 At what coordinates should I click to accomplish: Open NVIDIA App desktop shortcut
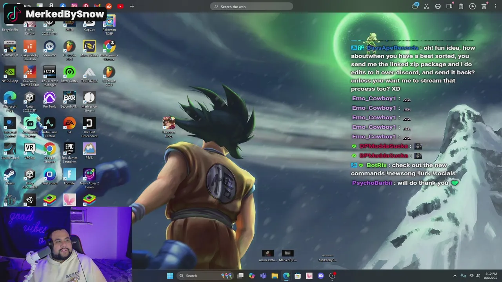click(10, 74)
